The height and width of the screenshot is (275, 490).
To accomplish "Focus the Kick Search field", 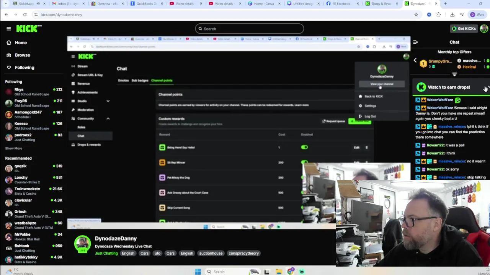I will (x=249, y=29).
